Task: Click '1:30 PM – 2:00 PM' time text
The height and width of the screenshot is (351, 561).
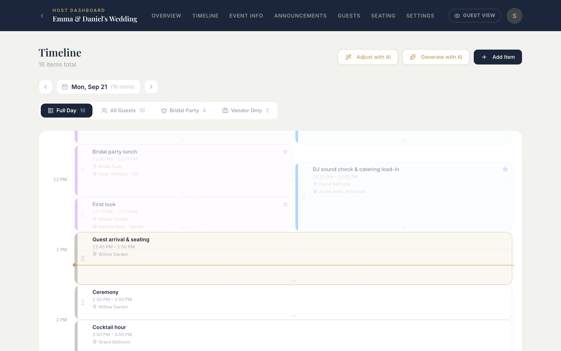Action: pos(112,299)
